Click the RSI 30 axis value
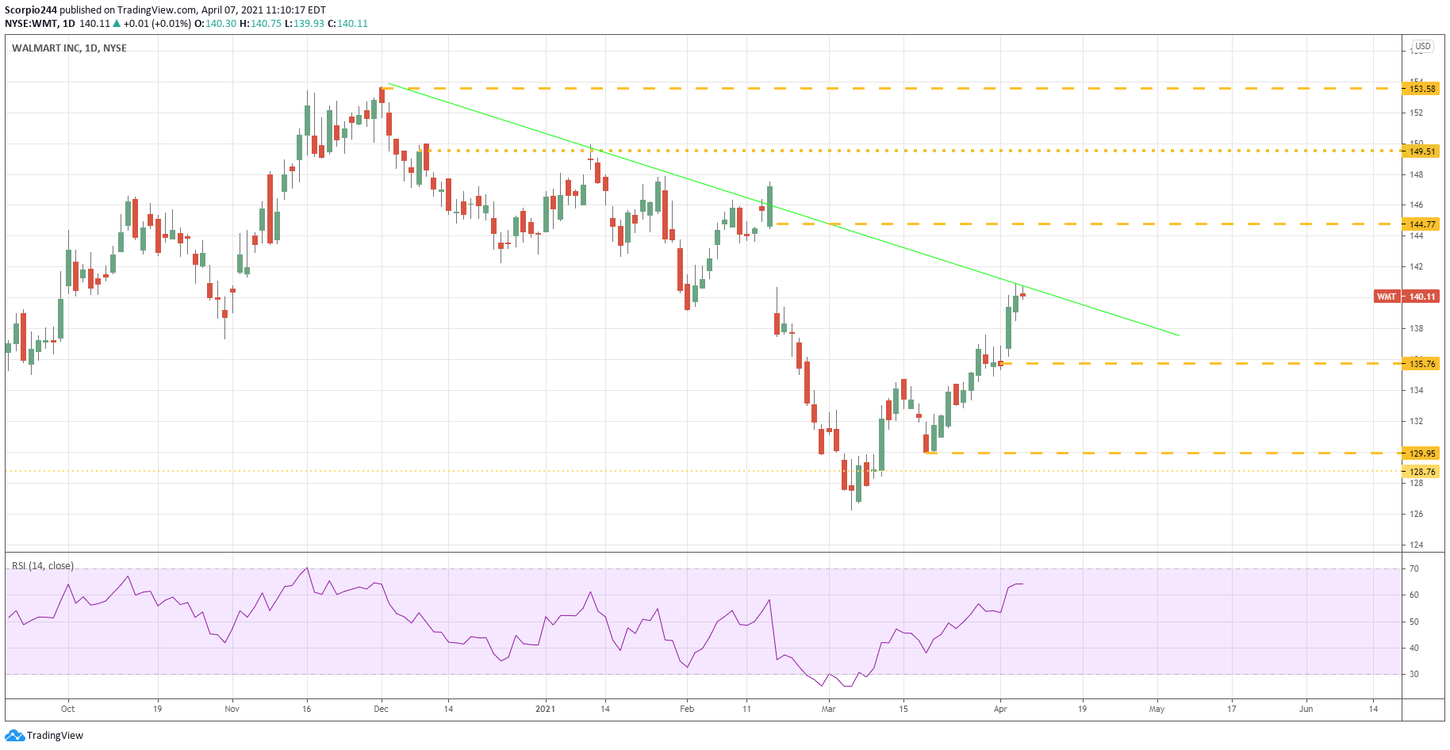1450x750 pixels. pos(1414,675)
